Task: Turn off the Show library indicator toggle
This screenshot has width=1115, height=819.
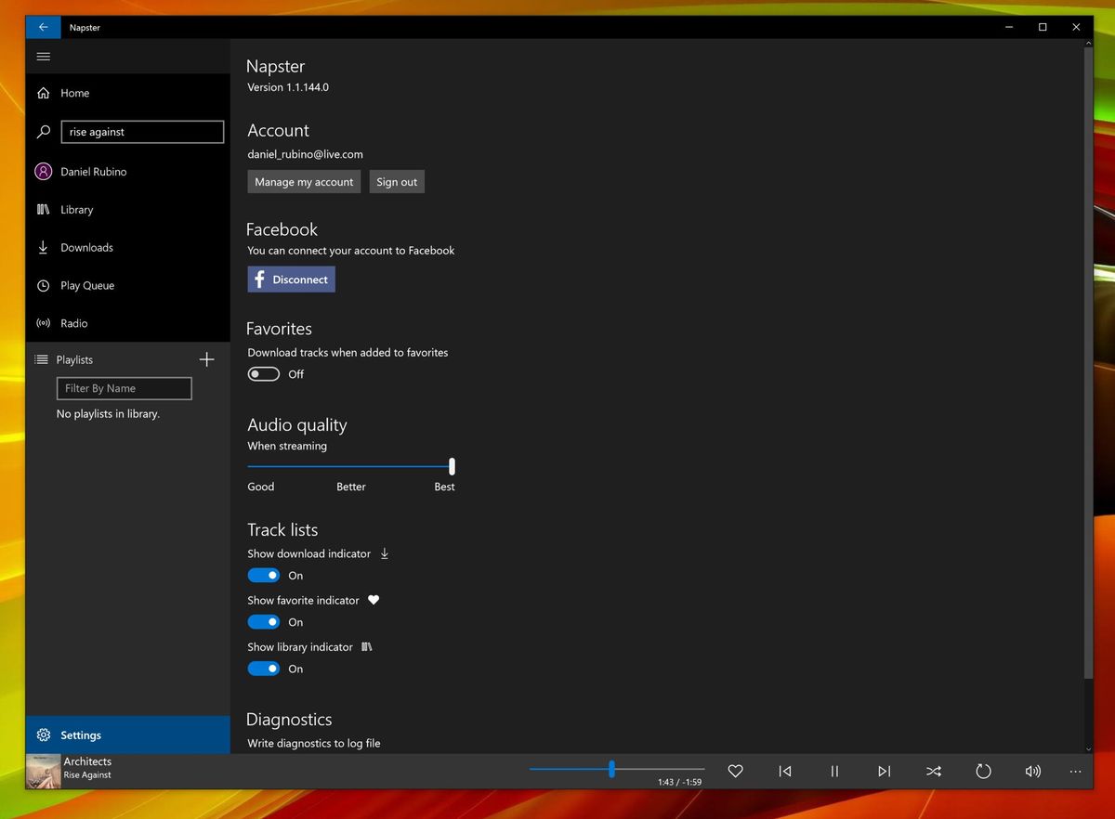Action: (263, 668)
